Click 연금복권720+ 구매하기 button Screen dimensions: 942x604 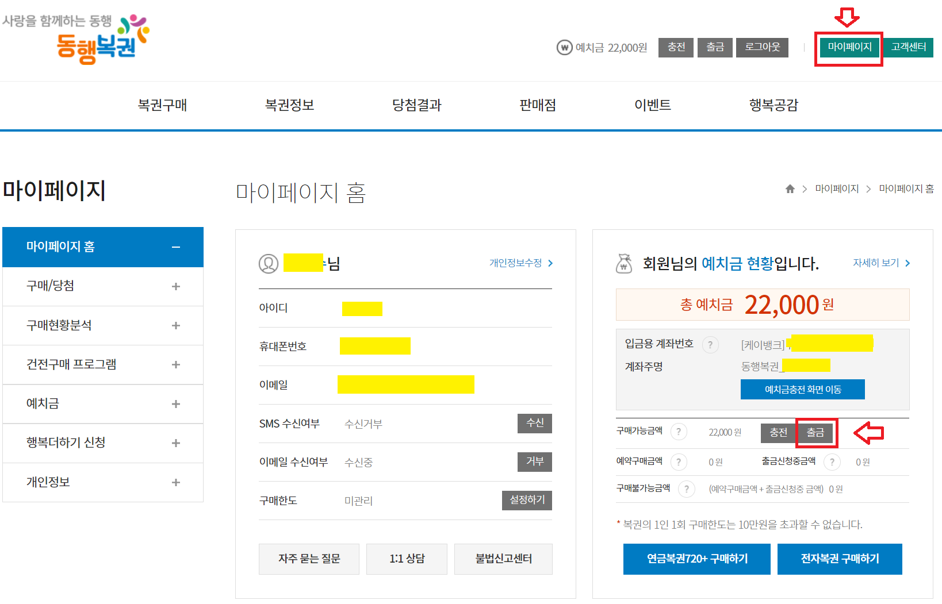(x=696, y=559)
